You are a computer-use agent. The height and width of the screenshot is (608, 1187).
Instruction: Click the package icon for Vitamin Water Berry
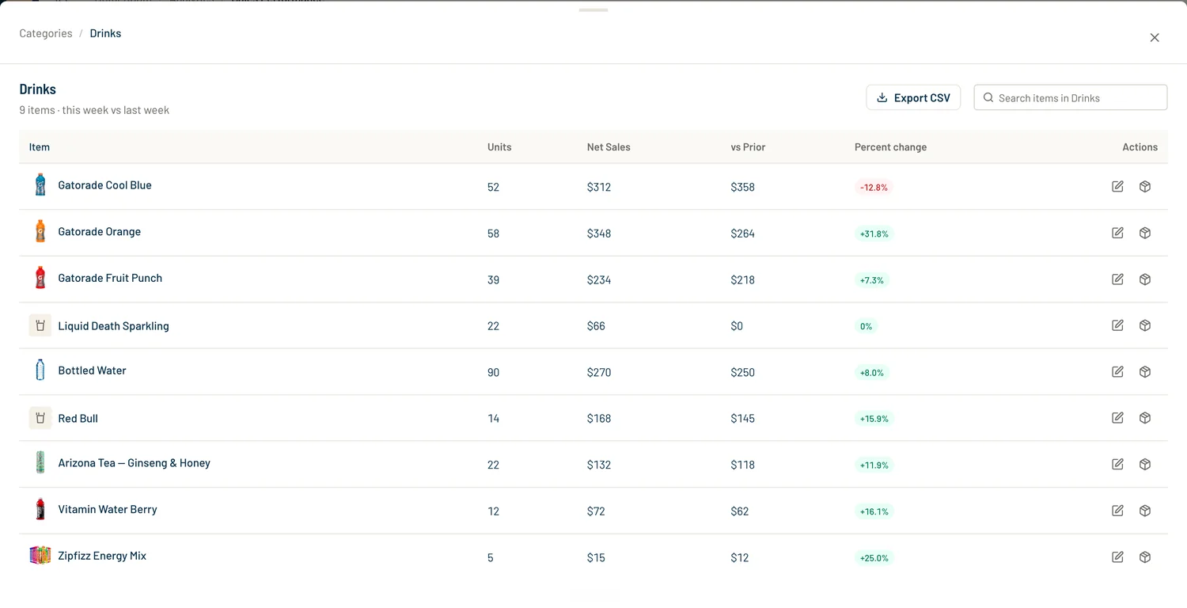pos(1145,511)
